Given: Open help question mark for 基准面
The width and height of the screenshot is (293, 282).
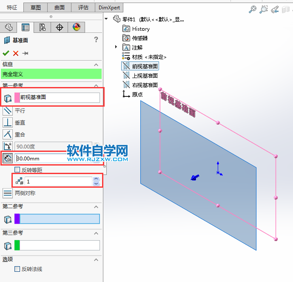Looking at the screenshot, I should (x=96, y=39).
